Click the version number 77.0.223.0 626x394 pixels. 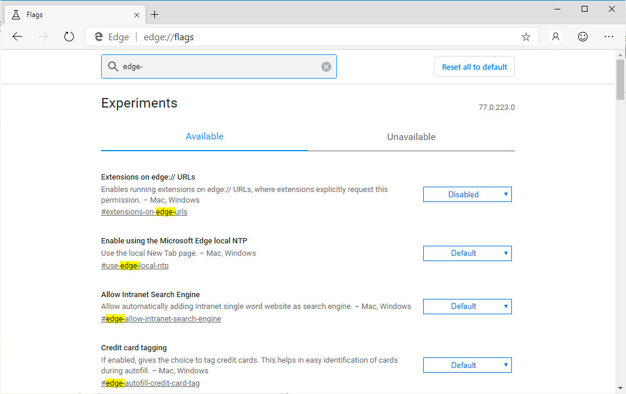click(497, 108)
